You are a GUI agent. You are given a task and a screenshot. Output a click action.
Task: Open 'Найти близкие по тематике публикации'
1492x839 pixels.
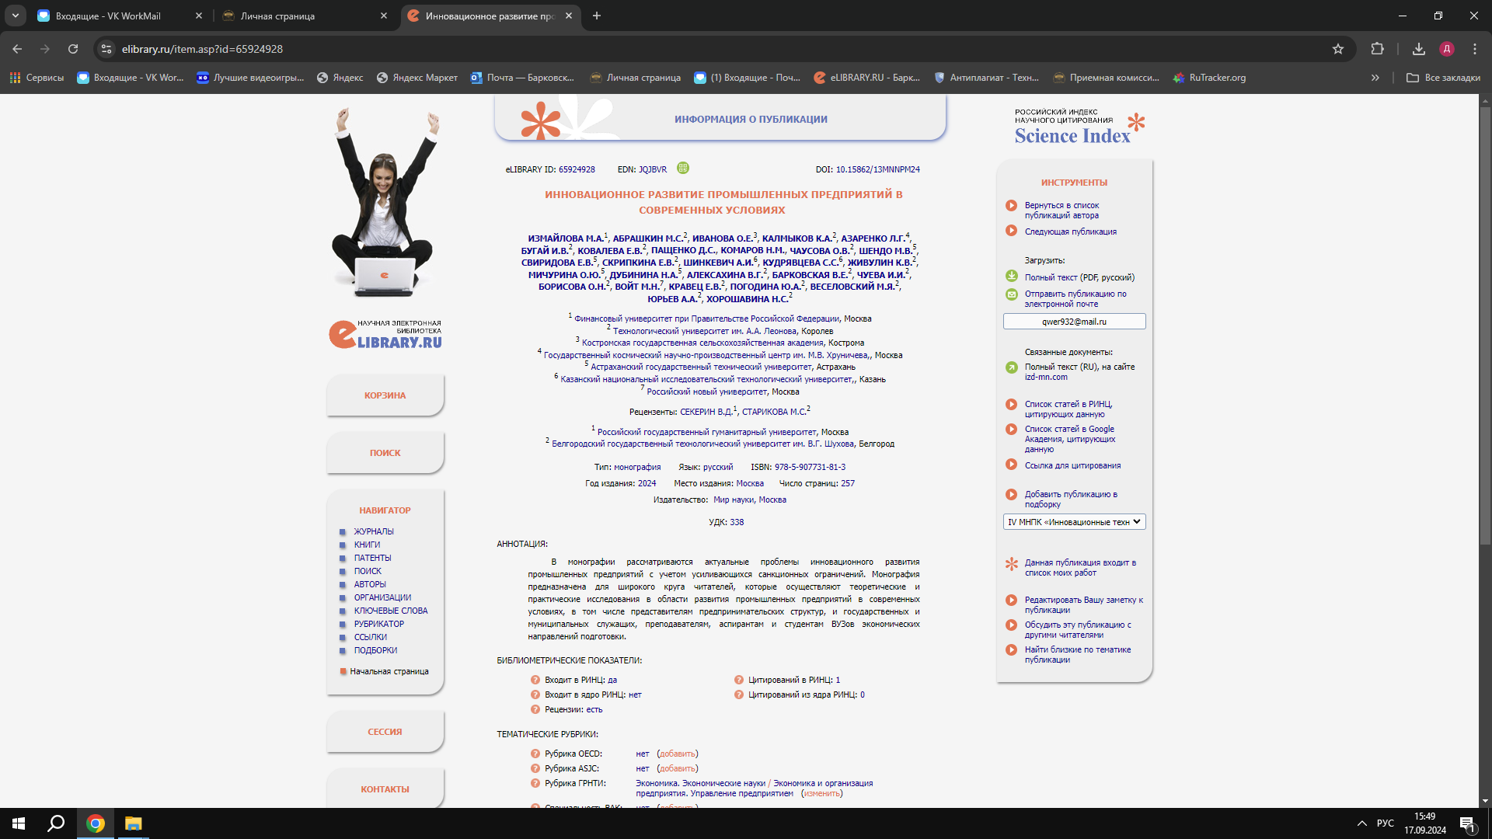(1077, 655)
